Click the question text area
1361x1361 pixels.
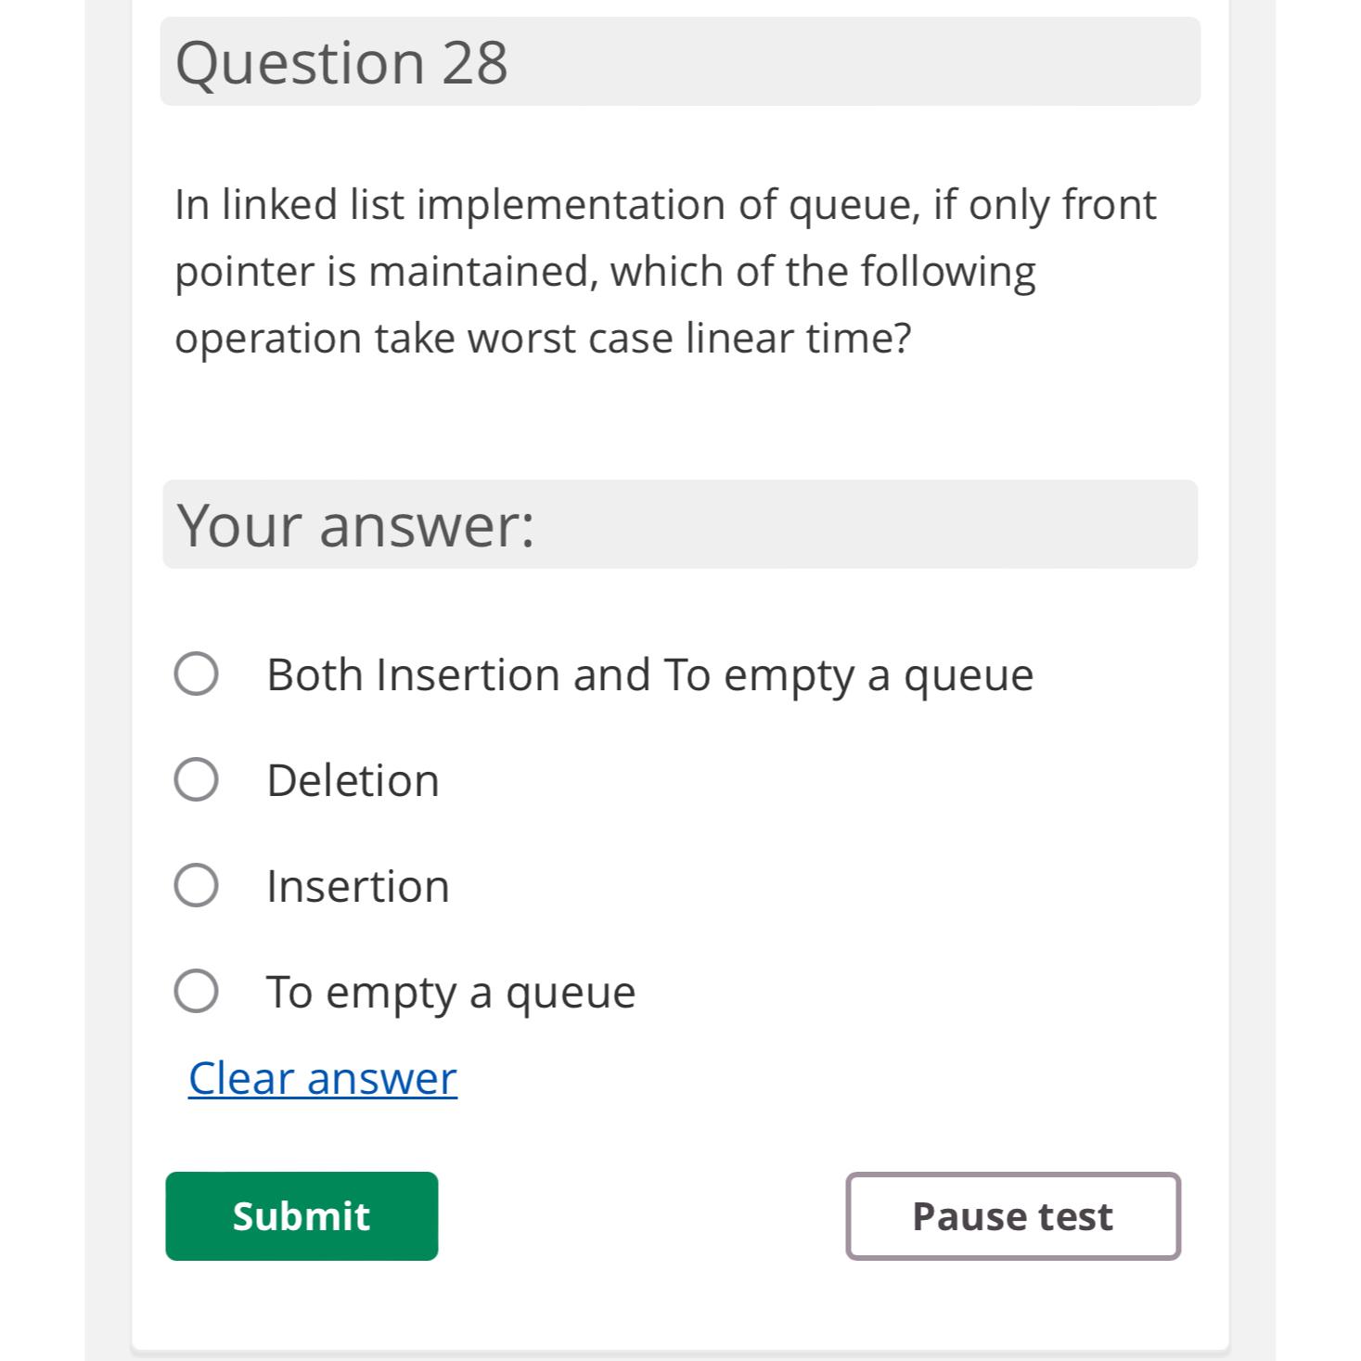click(x=666, y=269)
